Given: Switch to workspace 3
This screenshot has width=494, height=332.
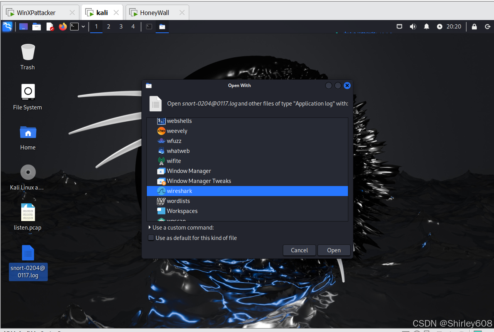Looking at the screenshot, I should tap(121, 27).
